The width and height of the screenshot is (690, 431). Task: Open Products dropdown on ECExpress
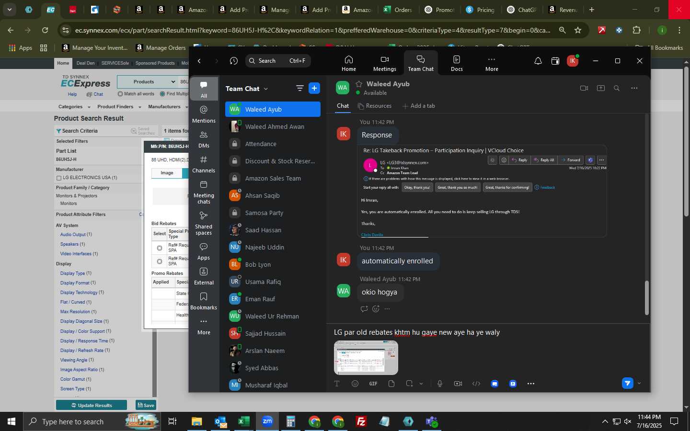click(147, 82)
